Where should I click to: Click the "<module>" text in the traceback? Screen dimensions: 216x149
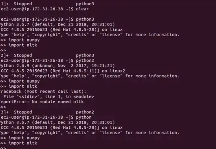(x=84, y=96)
